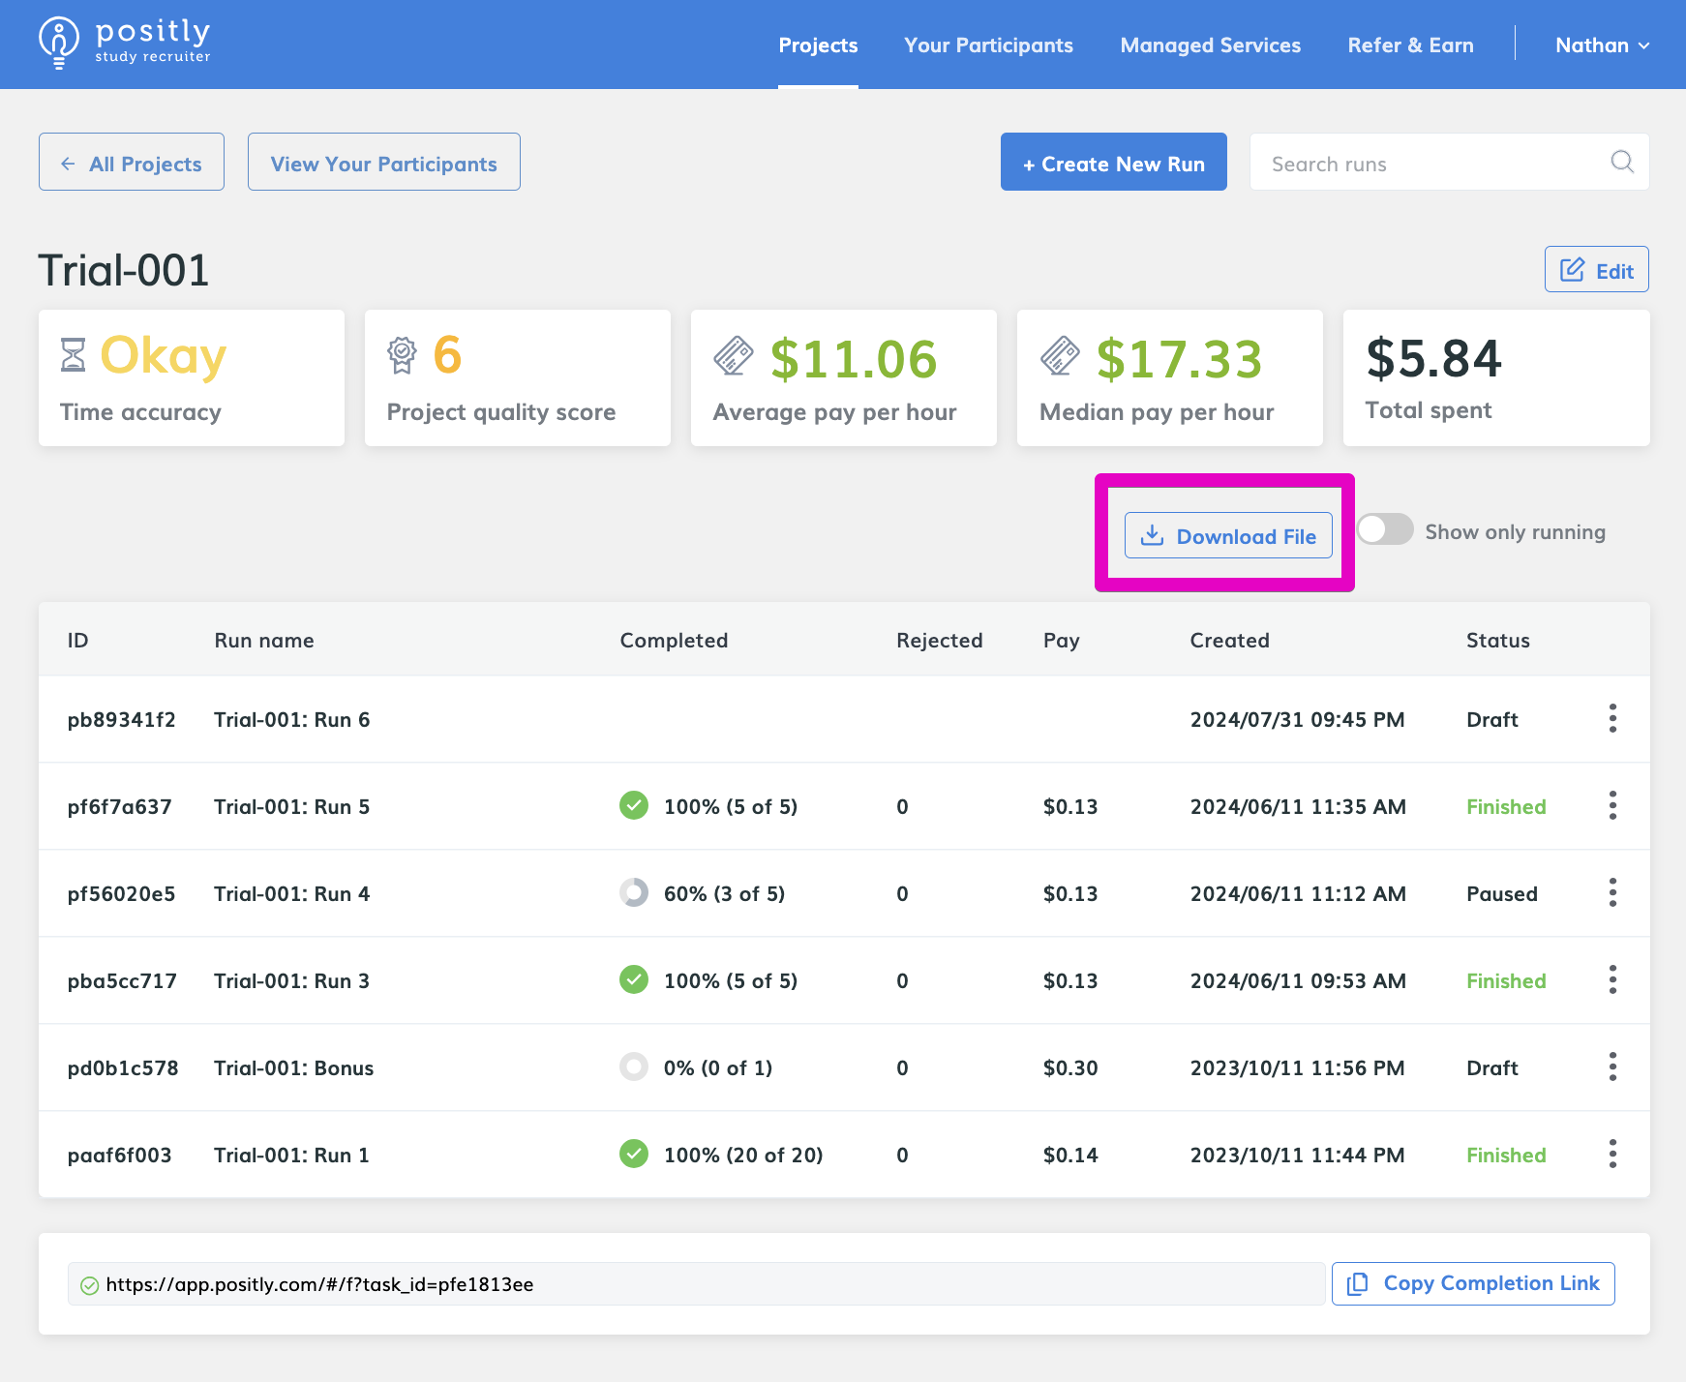Click the Project quality score badge icon

point(402,355)
